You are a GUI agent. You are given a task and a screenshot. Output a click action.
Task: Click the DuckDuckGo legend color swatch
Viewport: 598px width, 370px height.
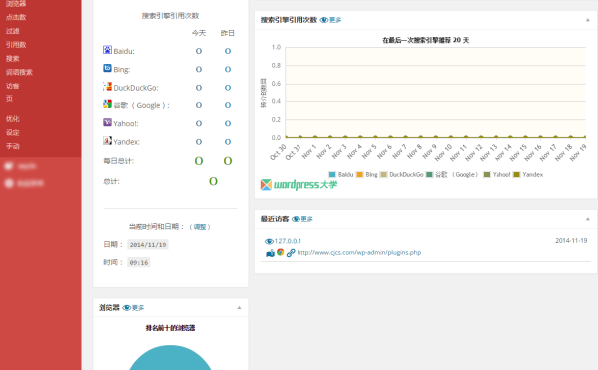click(384, 174)
